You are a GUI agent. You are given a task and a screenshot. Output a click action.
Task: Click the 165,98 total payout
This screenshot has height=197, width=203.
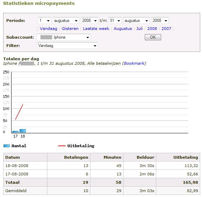click(x=190, y=182)
